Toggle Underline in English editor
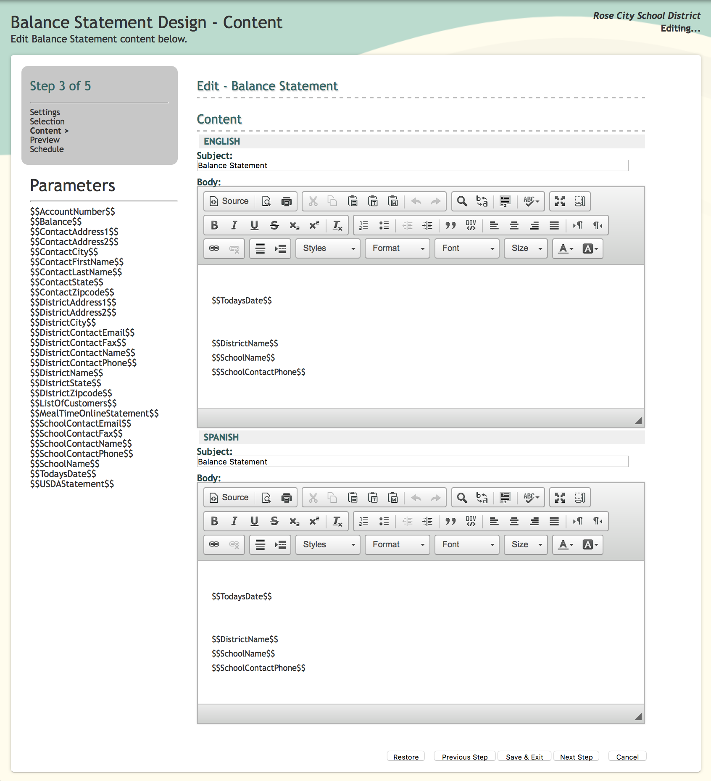 pyautogui.click(x=254, y=225)
